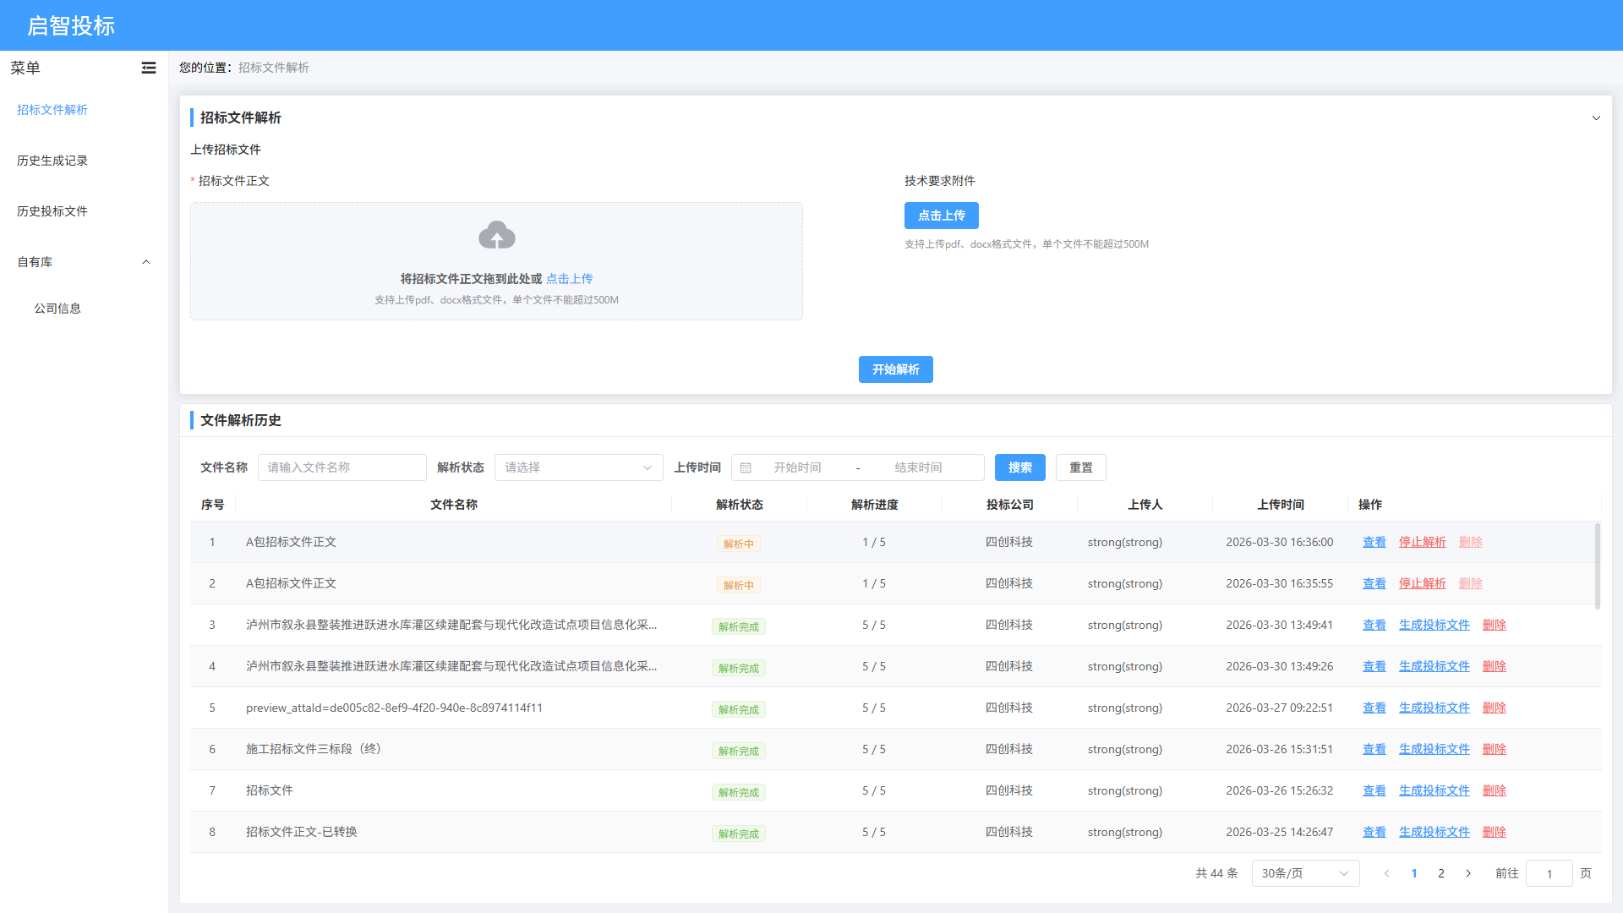Go to next page arrow in pagination
This screenshot has height=913, width=1623.
[1468, 873]
